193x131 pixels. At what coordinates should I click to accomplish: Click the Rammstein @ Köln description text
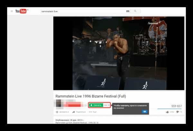tap(77, 123)
